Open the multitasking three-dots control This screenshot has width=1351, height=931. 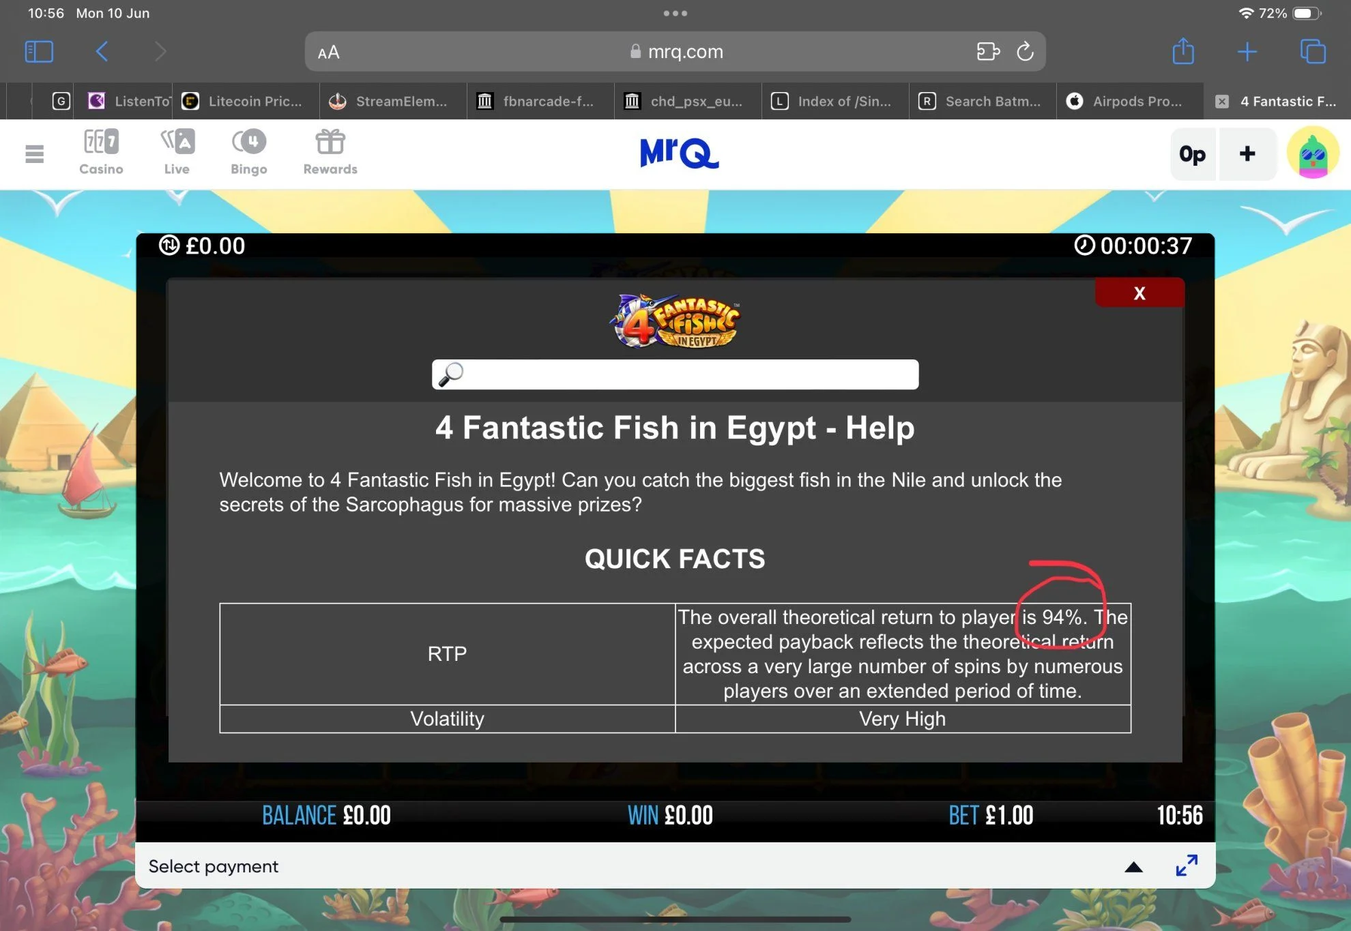coord(675,13)
